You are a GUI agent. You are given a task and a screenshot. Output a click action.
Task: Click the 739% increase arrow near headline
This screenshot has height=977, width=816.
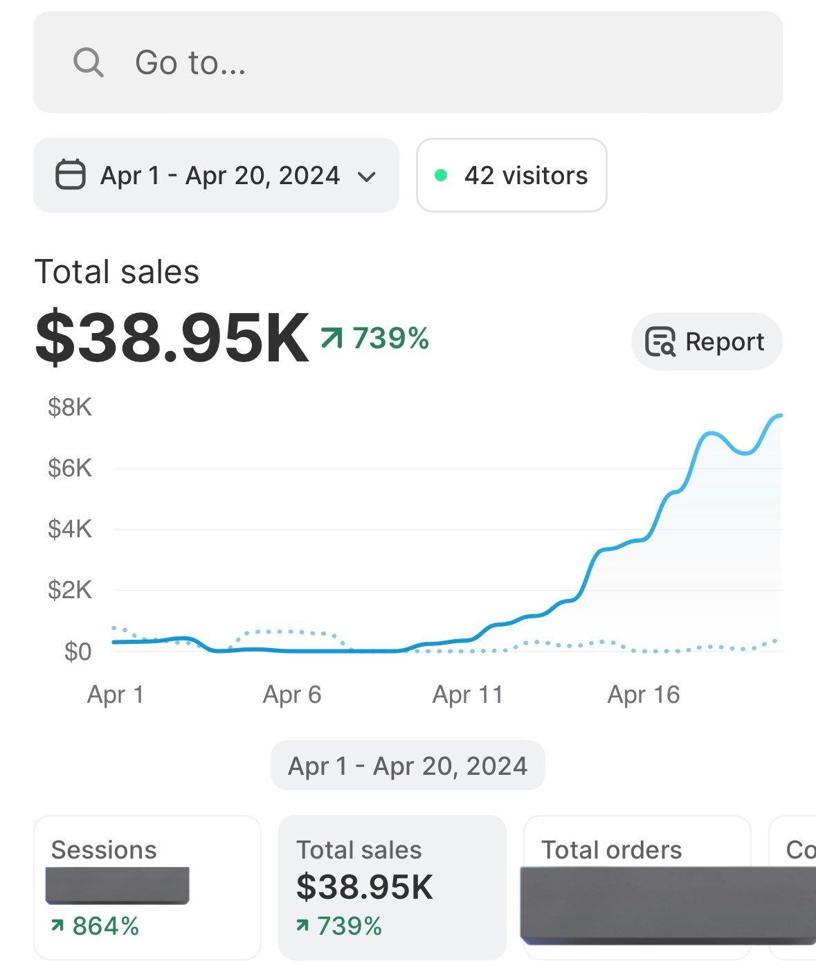point(332,338)
